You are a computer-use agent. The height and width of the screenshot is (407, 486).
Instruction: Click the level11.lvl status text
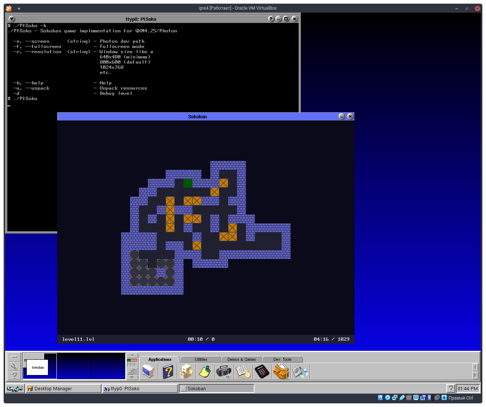pyautogui.click(x=78, y=339)
